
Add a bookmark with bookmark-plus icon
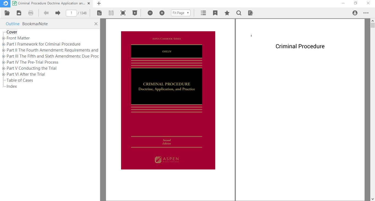pos(215,13)
